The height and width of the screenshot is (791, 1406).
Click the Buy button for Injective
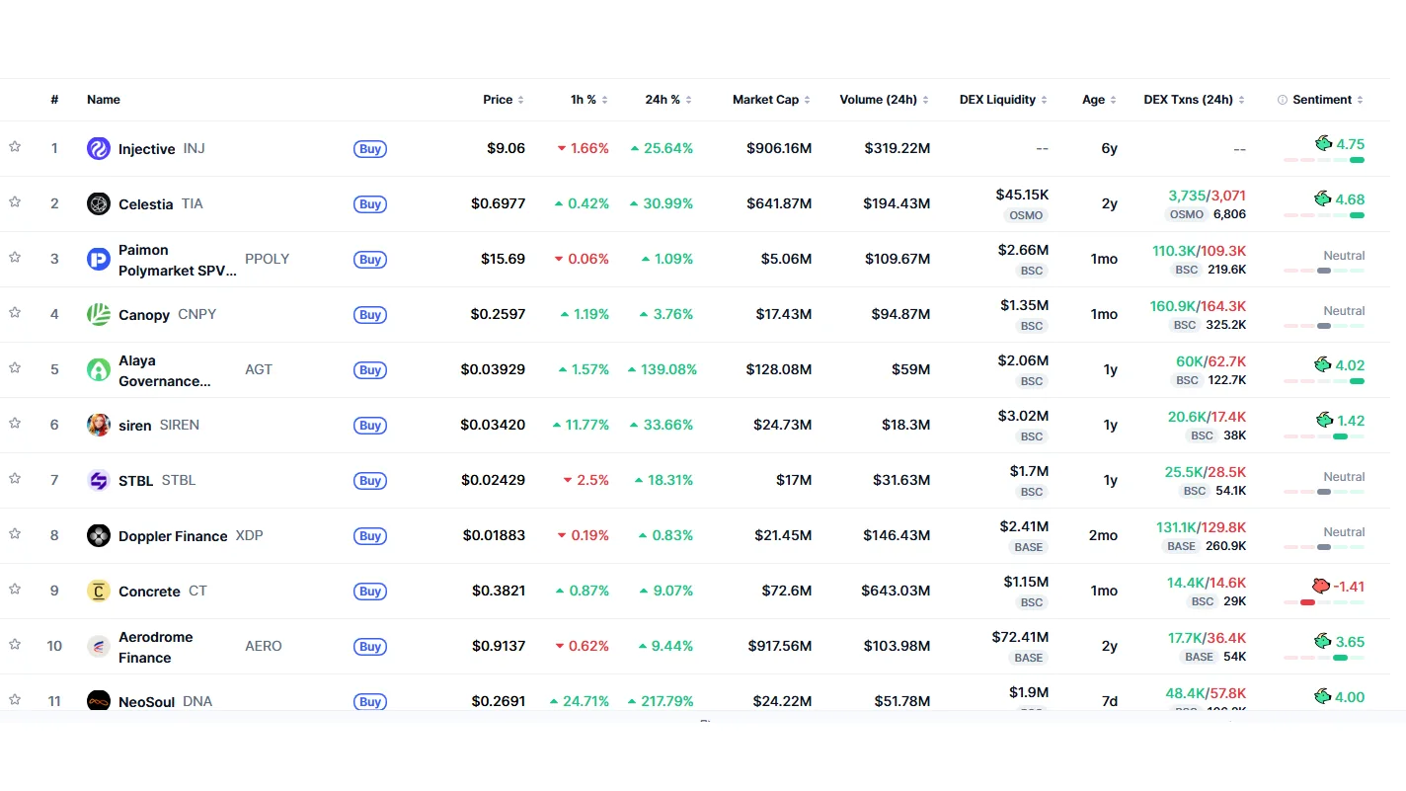pyautogui.click(x=370, y=149)
